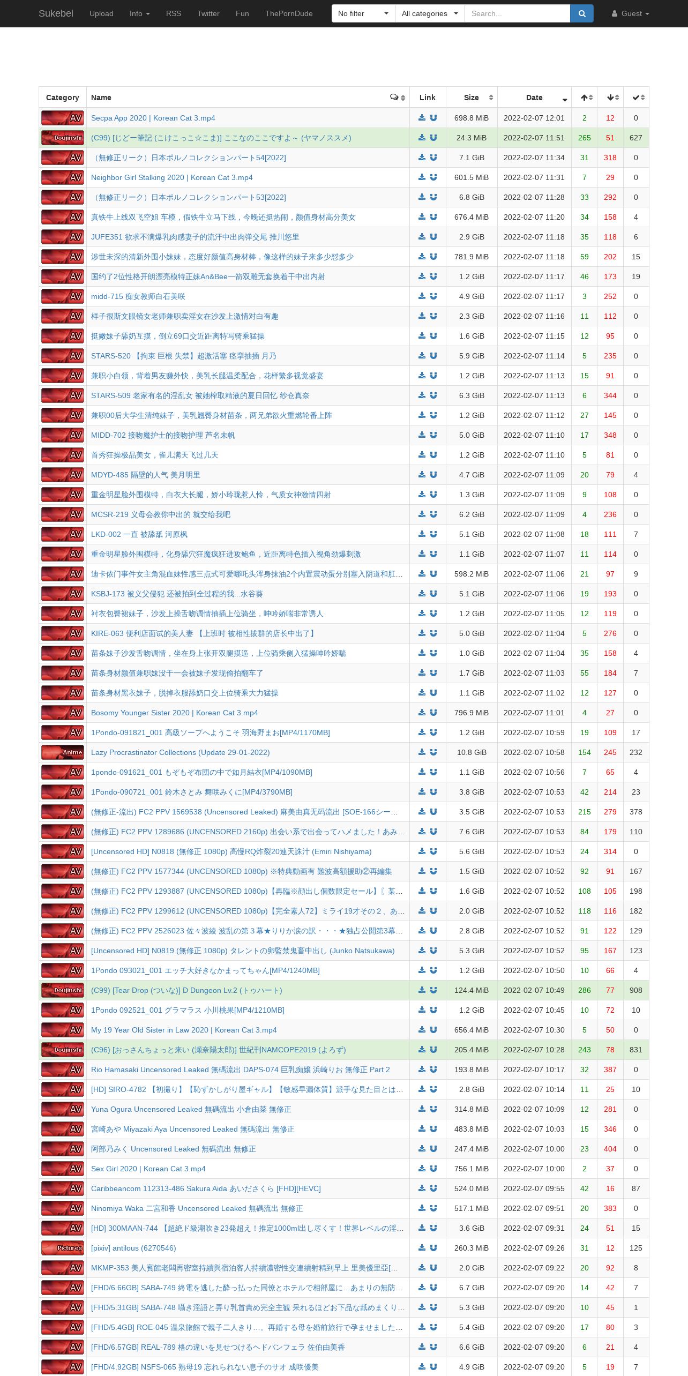Download torrent for NSFS-065 row
Screen dimensions: 688x1376
422,1367
